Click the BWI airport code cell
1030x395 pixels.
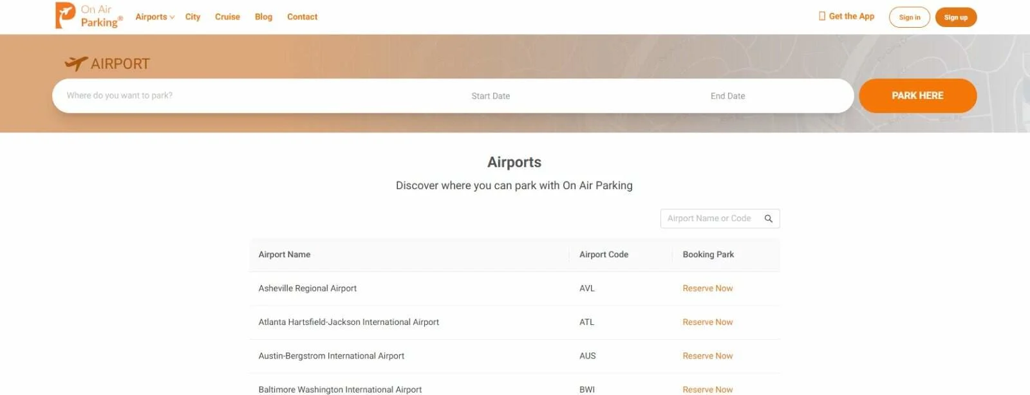tap(586, 389)
